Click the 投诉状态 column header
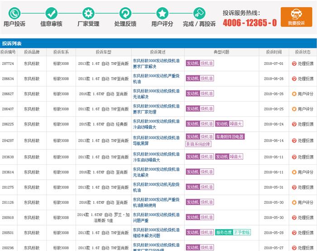Screen dimensions: 317x251 303,52
